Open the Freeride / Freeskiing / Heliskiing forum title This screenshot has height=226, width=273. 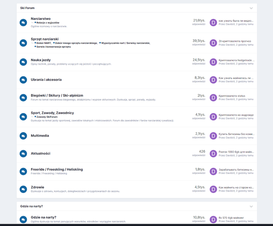coord(57,169)
